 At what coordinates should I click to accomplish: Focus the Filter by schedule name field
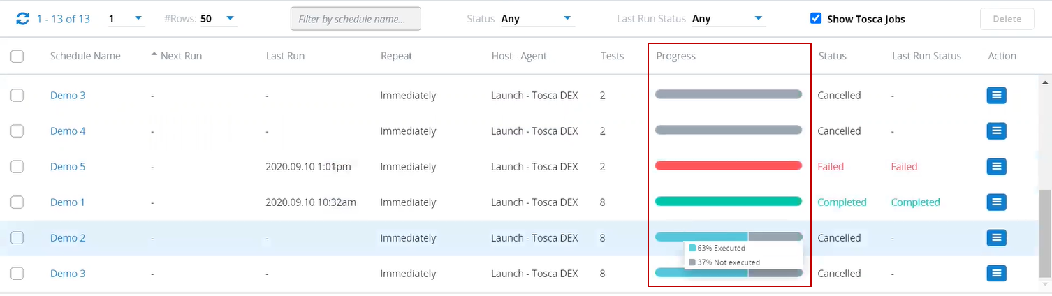coord(356,19)
